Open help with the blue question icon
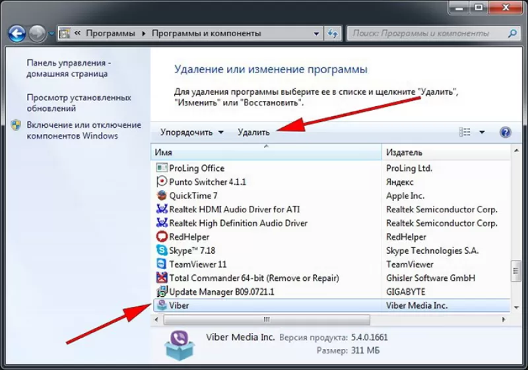The image size is (528, 370). tap(506, 132)
